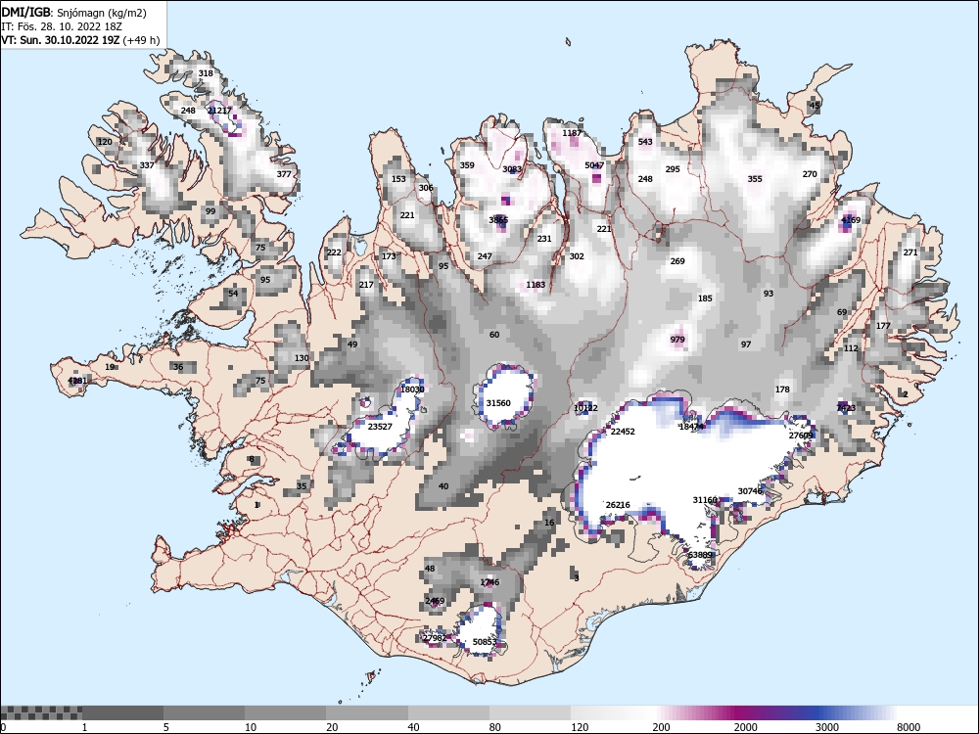
Task: Click the legend band between 20 and 40
Action: [367, 712]
